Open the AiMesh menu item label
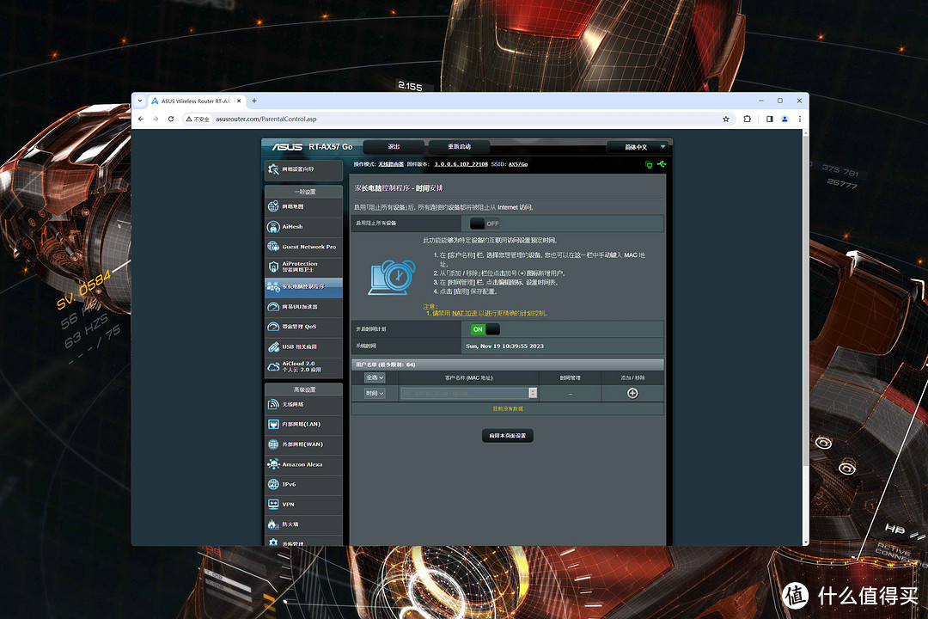This screenshot has height=619, width=928. [292, 227]
